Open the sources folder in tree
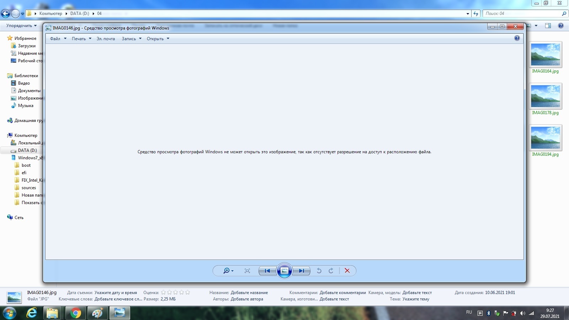 28,188
